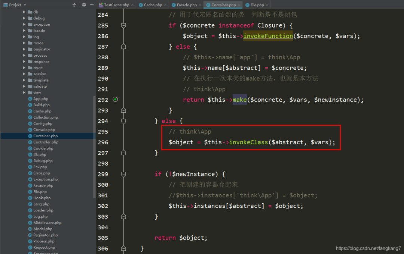The width and height of the screenshot is (404, 254).
Task: Click the fold end marker on line 303
Action: [x=123, y=216]
